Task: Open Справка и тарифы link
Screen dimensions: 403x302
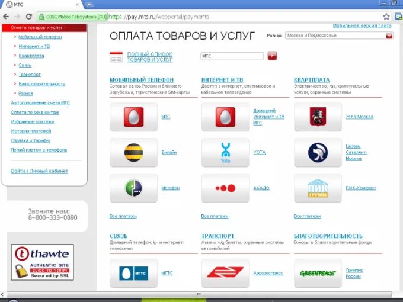Action: (30, 141)
